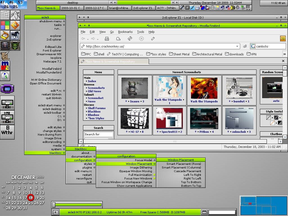The image size is (288, 216).
Task: Launch the mIRC desktop icon
Action: point(5,66)
